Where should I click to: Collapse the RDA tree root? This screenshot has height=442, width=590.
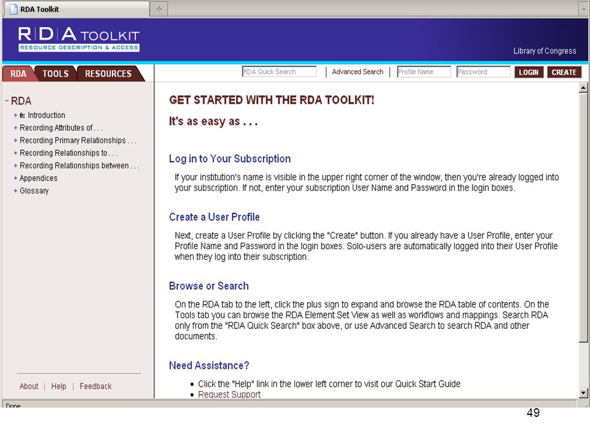point(7,101)
